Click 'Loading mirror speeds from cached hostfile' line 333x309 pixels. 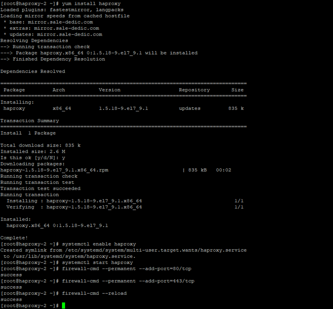pos(65,16)
